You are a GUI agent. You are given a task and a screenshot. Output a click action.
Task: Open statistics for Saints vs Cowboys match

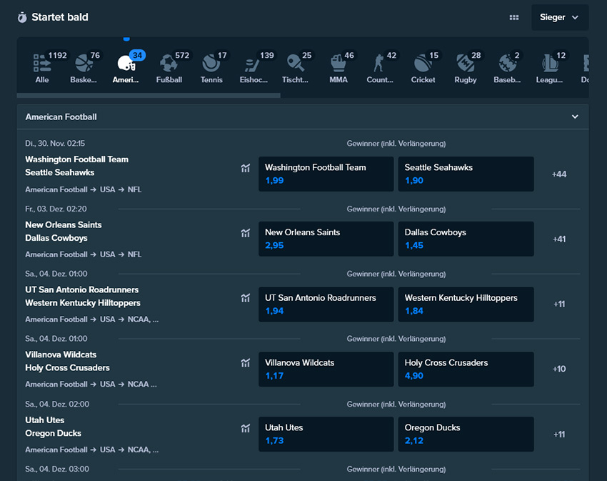point(246,233)
